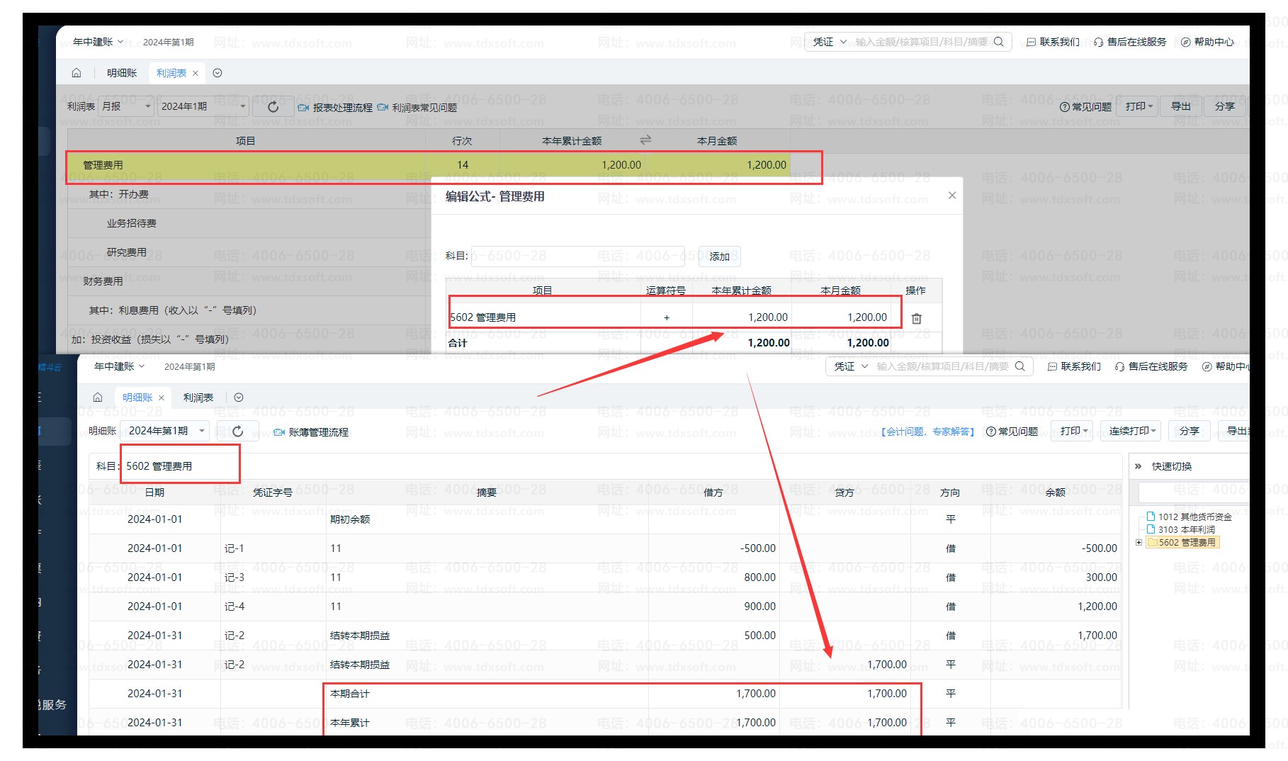Open the 账簿管理流程 video guide

pyautogui.click(x=311, y=432)
